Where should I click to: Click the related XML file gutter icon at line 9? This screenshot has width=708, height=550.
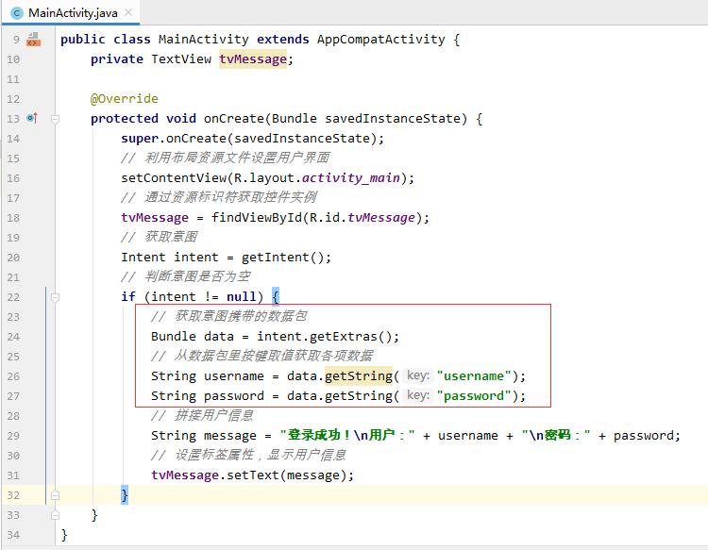[33, 40]
